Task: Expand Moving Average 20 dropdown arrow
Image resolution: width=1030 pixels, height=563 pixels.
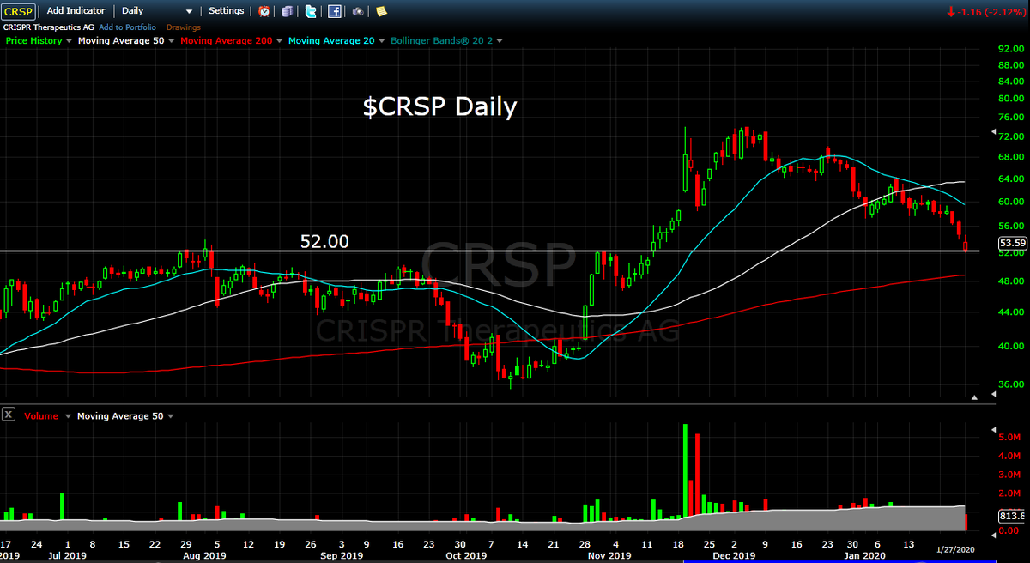Action: (x=382, y=41)
